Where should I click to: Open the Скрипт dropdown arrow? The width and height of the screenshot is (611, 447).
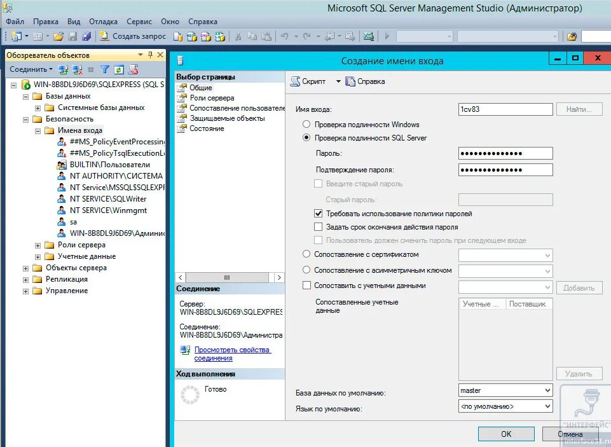(x=338, y=81)
